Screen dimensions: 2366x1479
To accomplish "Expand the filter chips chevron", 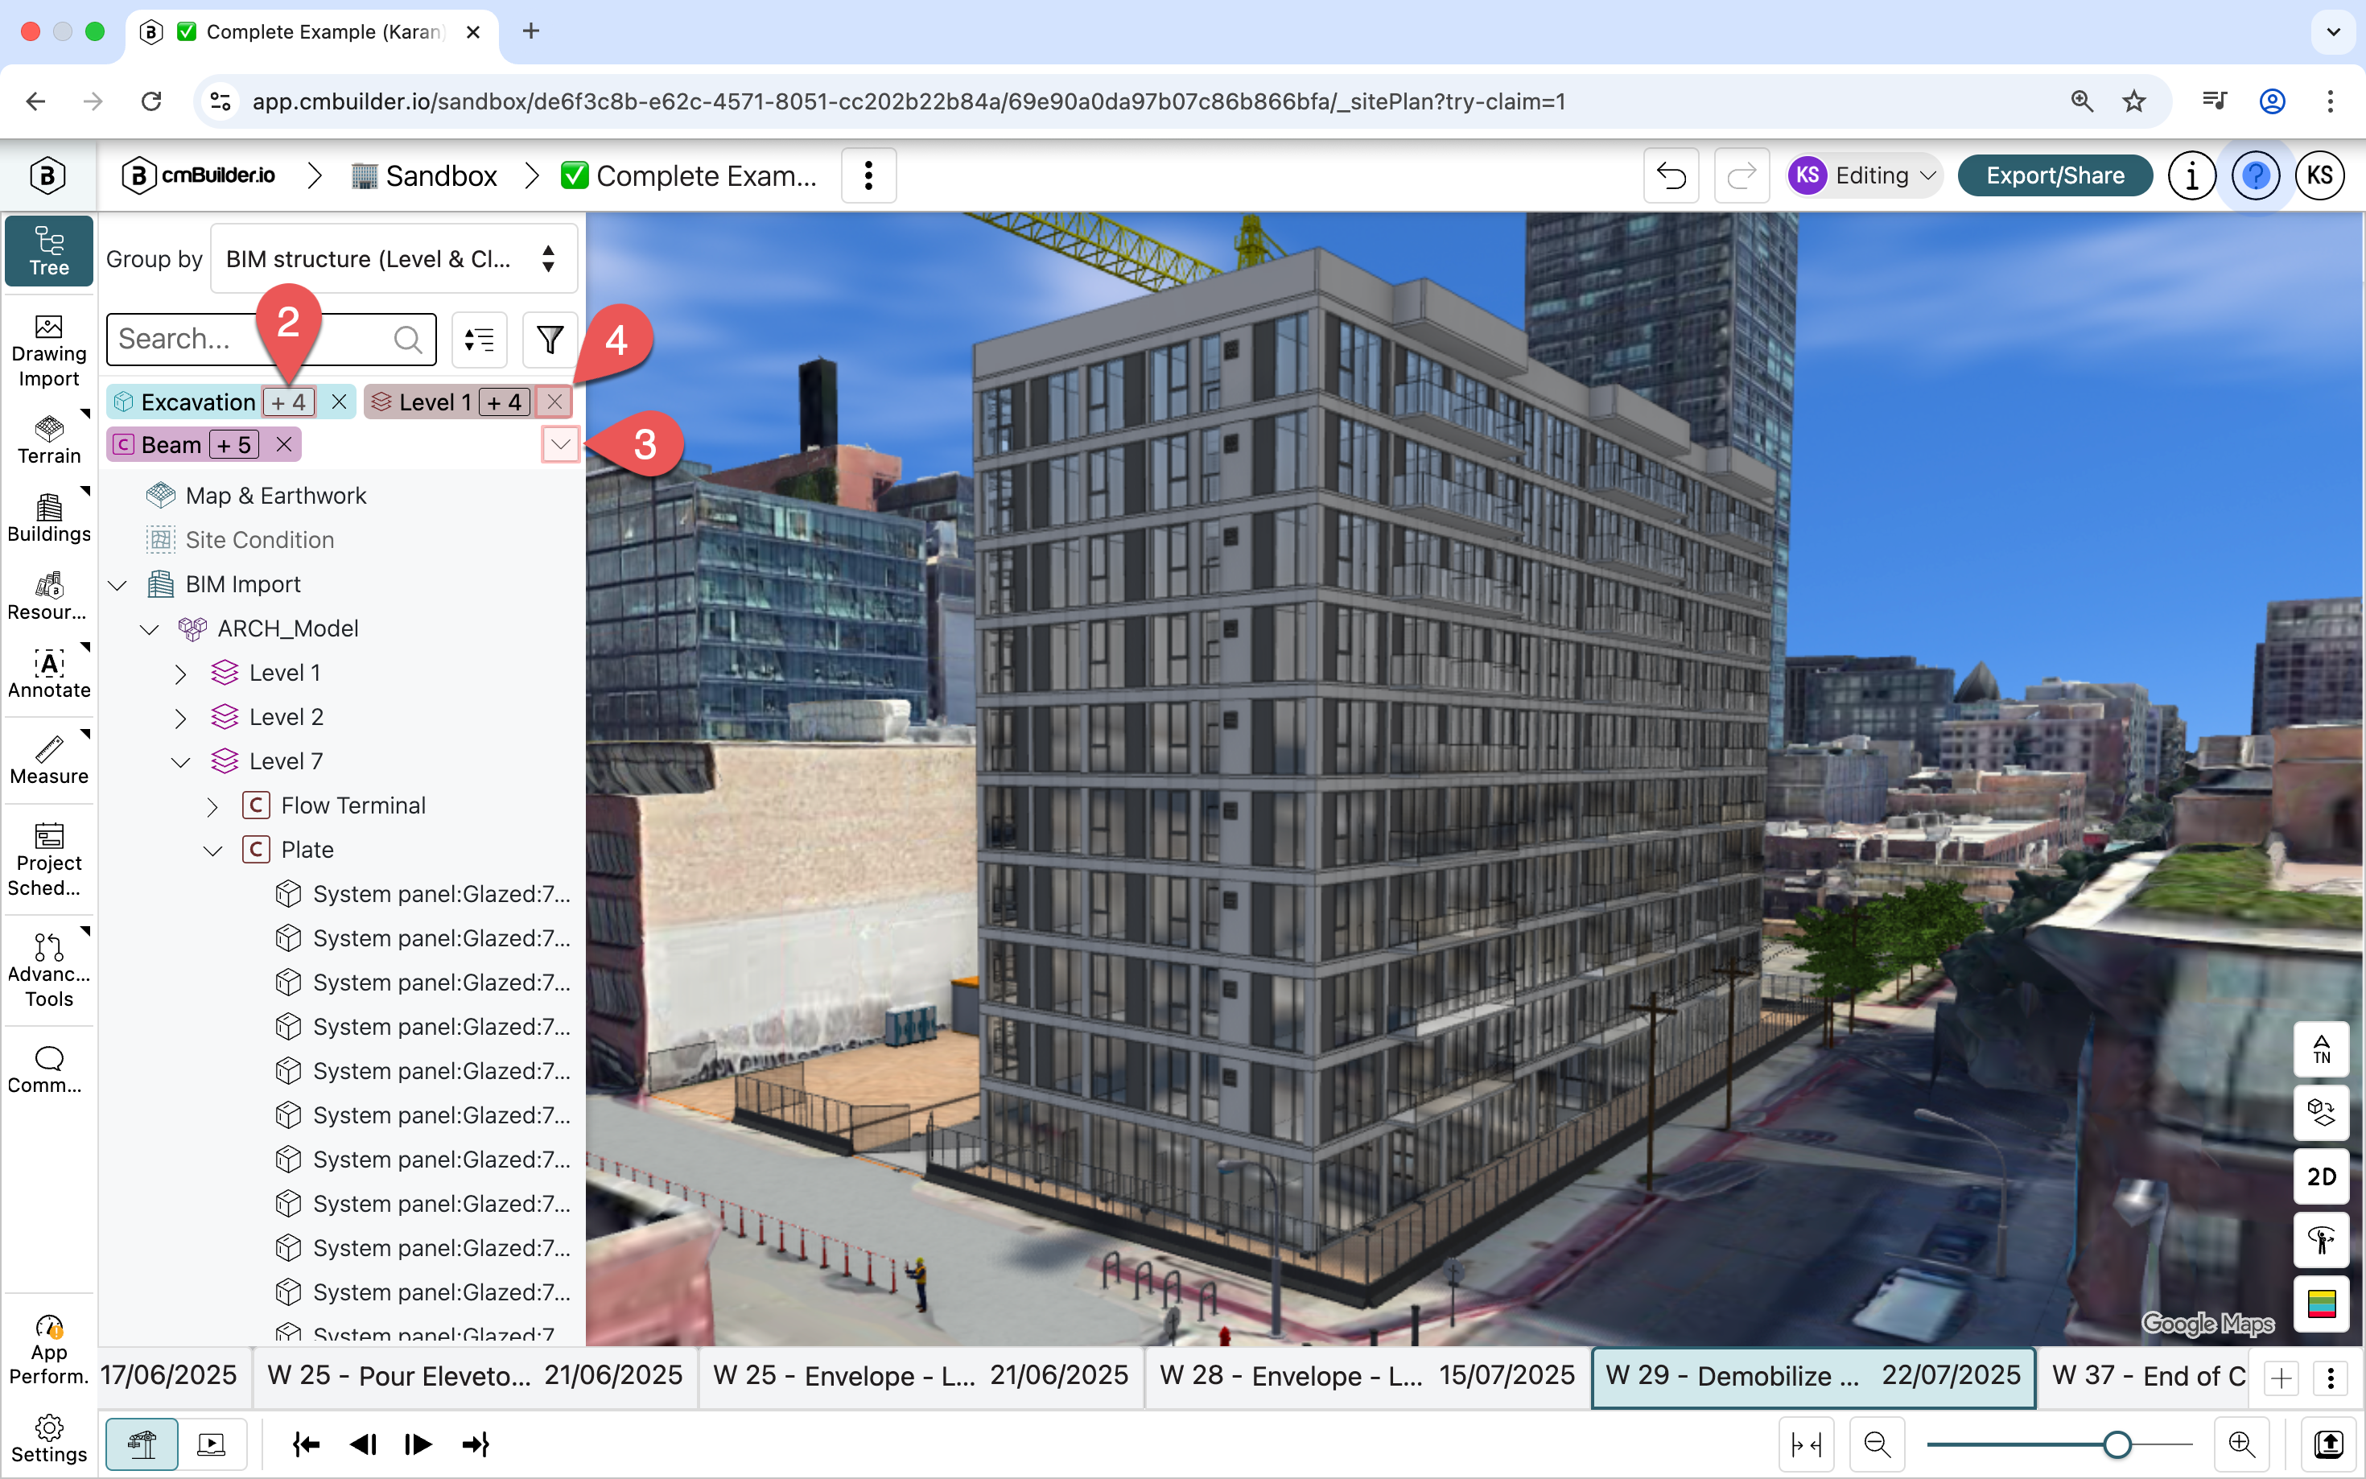I will pyautogui.click(x=560, y=445).
